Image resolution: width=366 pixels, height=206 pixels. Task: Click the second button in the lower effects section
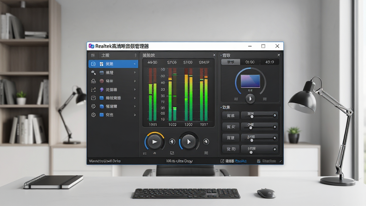[x=231, y=127]
